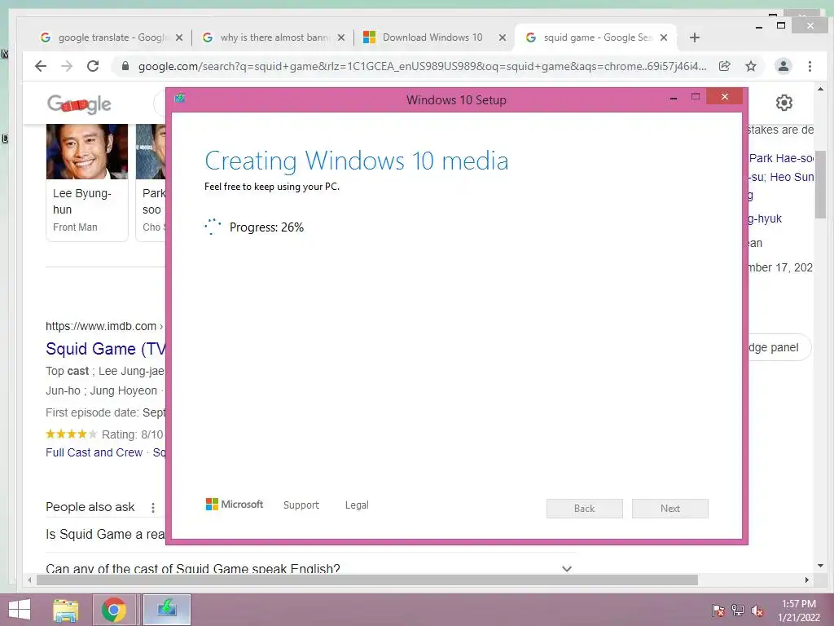
Task: Click Chrome icon in taskbar
Action: [x=113, y=610]
